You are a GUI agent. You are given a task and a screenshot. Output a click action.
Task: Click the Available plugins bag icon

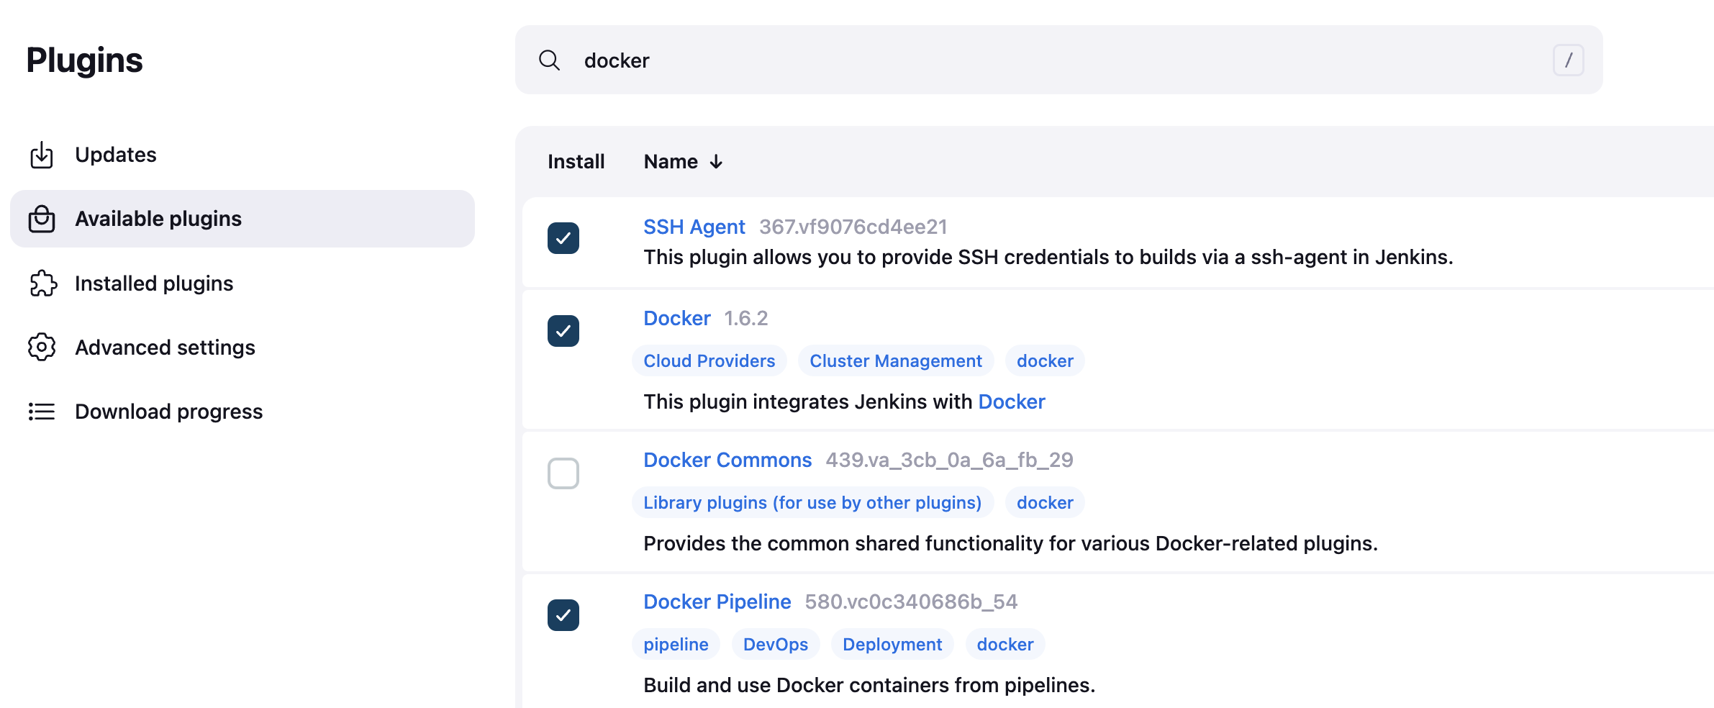tap(42, 219)
